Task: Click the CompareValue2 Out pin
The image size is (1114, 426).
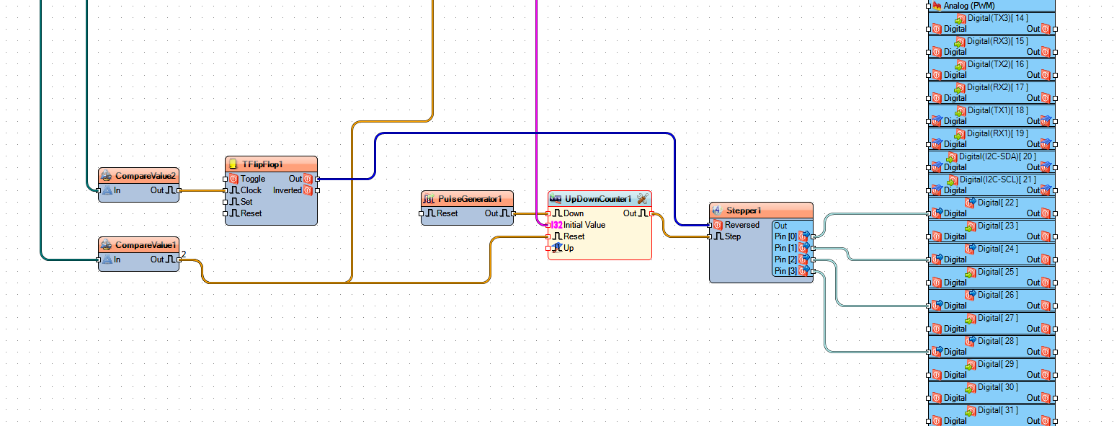Action: tap(179, 190)
